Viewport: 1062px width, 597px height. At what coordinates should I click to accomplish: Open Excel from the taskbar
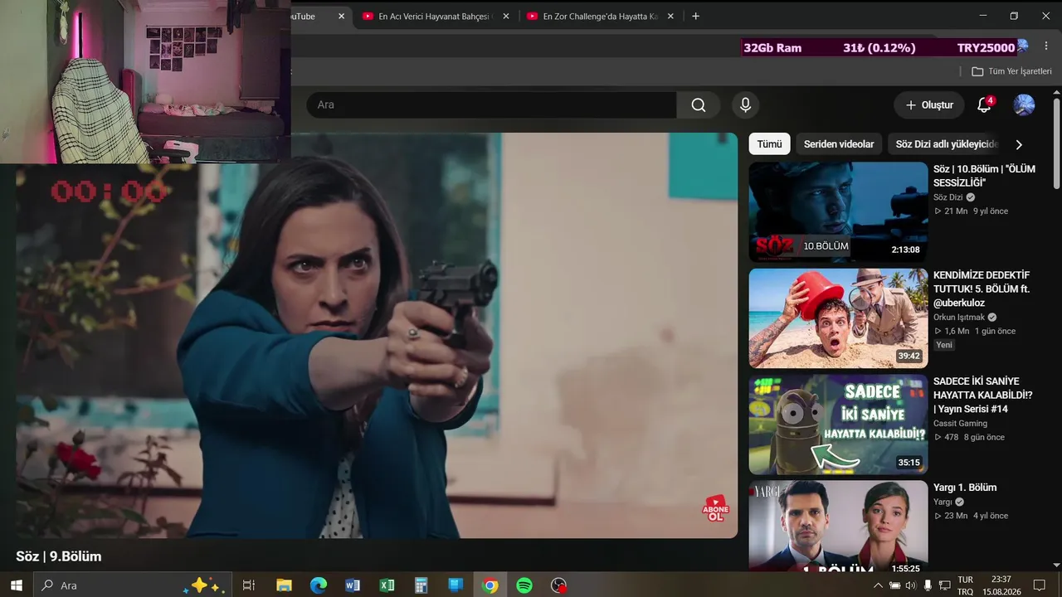tap(387, 585)
